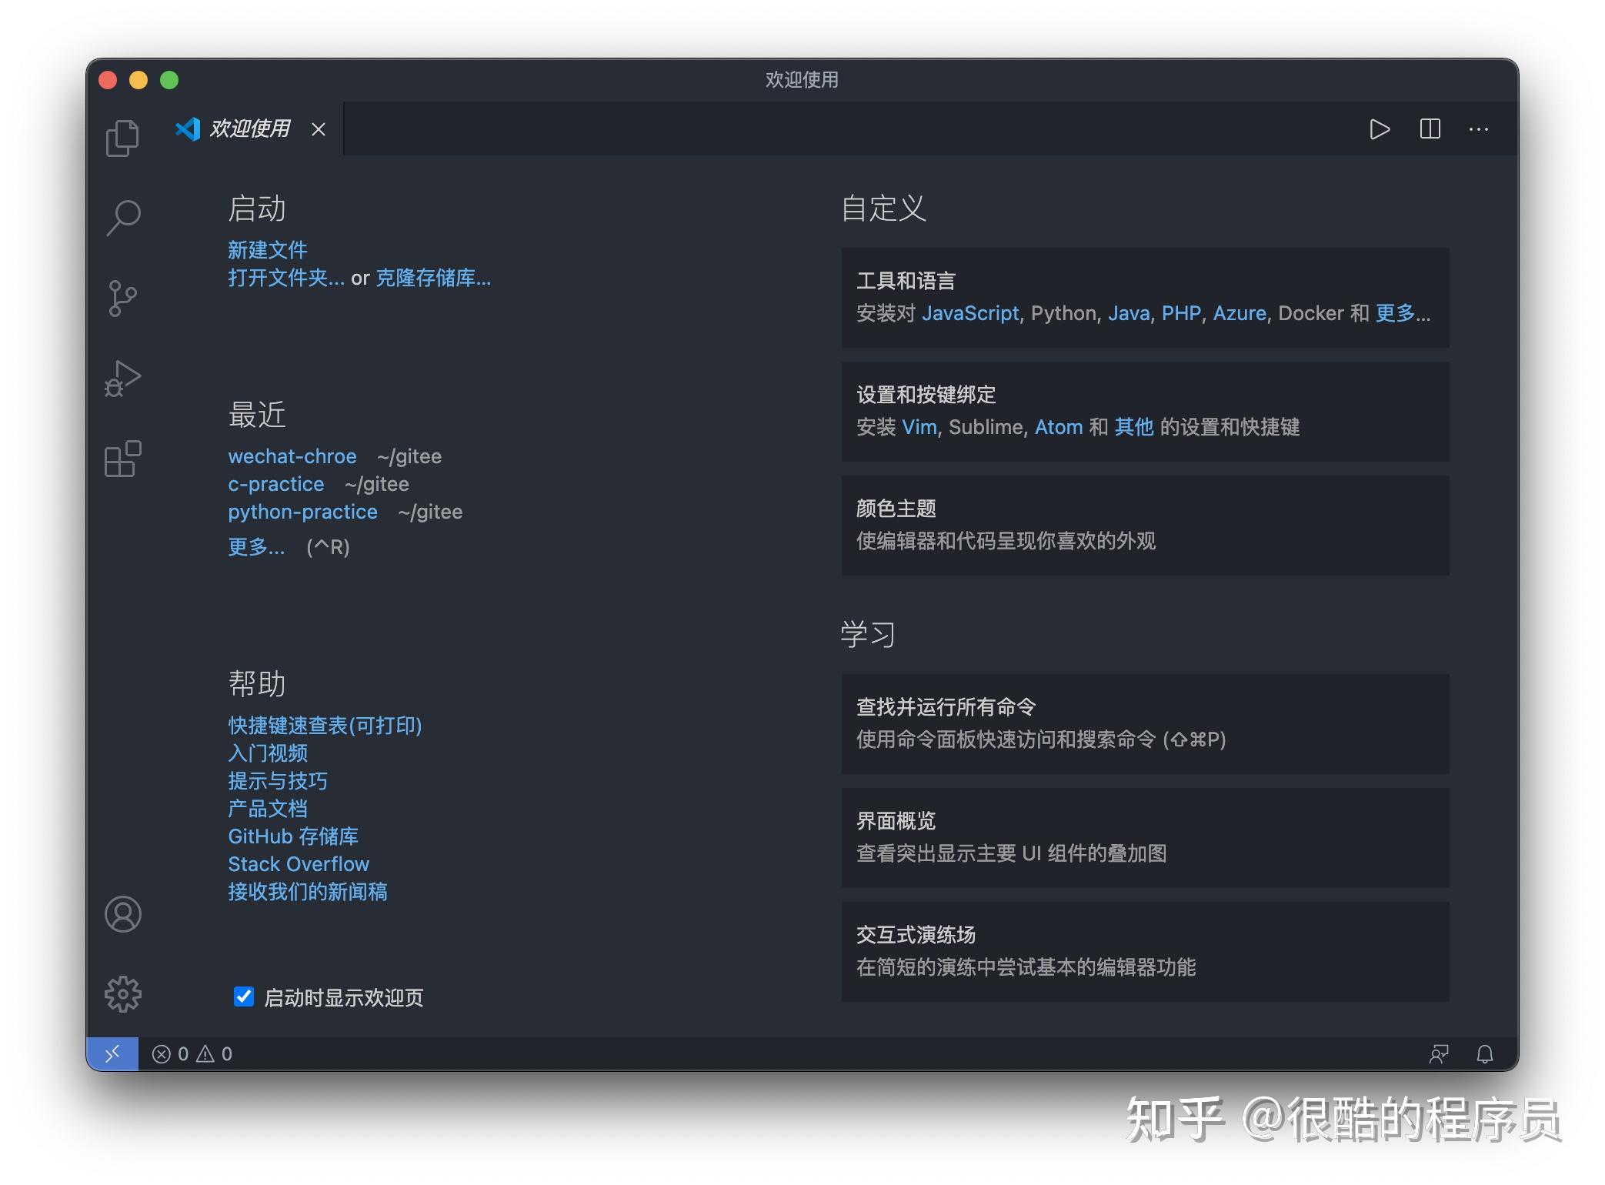Image resolution: width=1605 pixels, height=1185 pixels.
Task: Open the Explorer sidebar icon
Action: [122, 137]
